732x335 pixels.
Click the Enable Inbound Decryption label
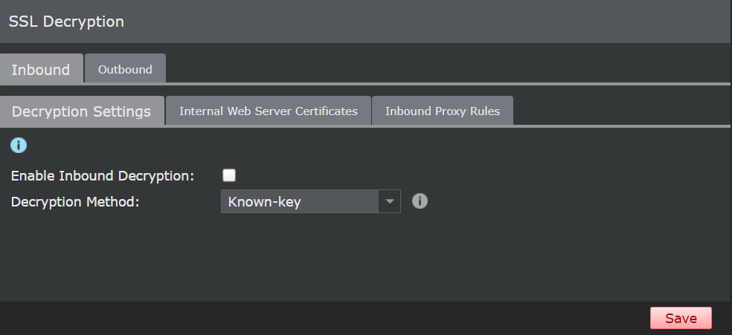click(102, 176)
